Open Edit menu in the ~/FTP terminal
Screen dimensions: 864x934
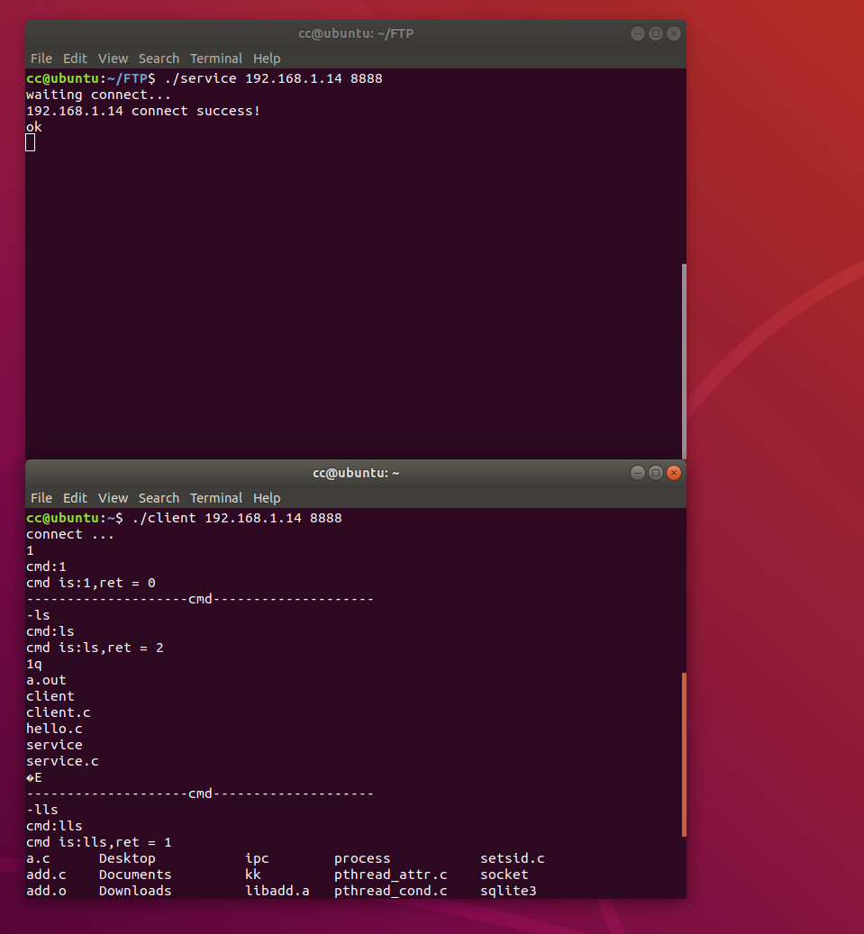(75, 59)
